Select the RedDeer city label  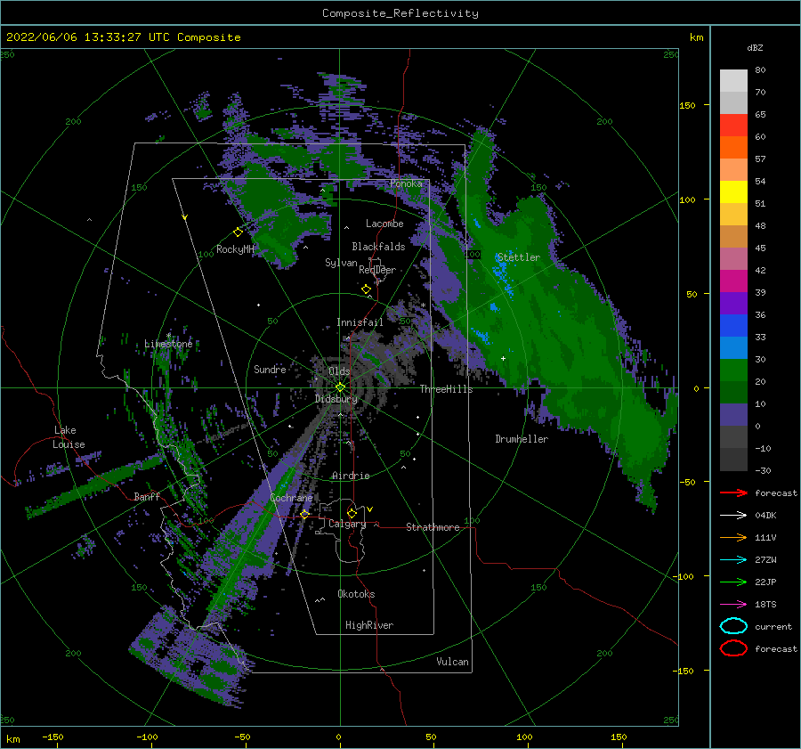click(377, 270)
